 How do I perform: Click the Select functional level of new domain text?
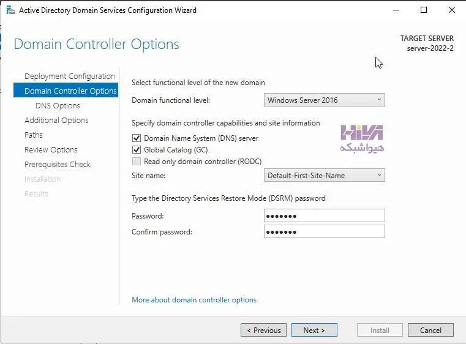pyautogui.click(x=198, y=83)
